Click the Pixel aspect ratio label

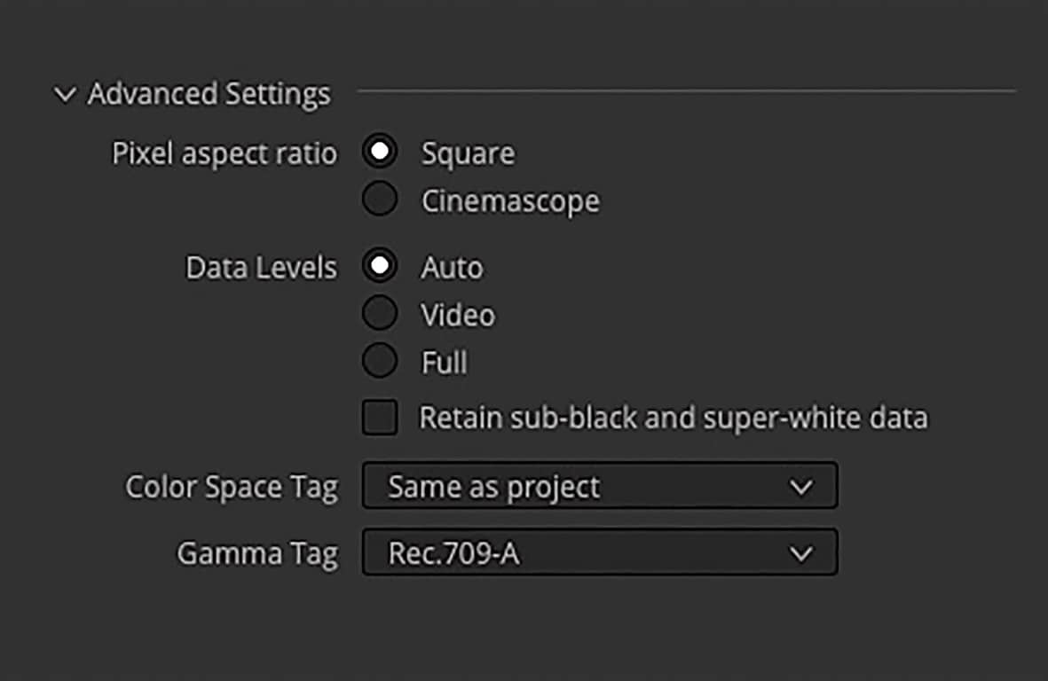[225, 153]
